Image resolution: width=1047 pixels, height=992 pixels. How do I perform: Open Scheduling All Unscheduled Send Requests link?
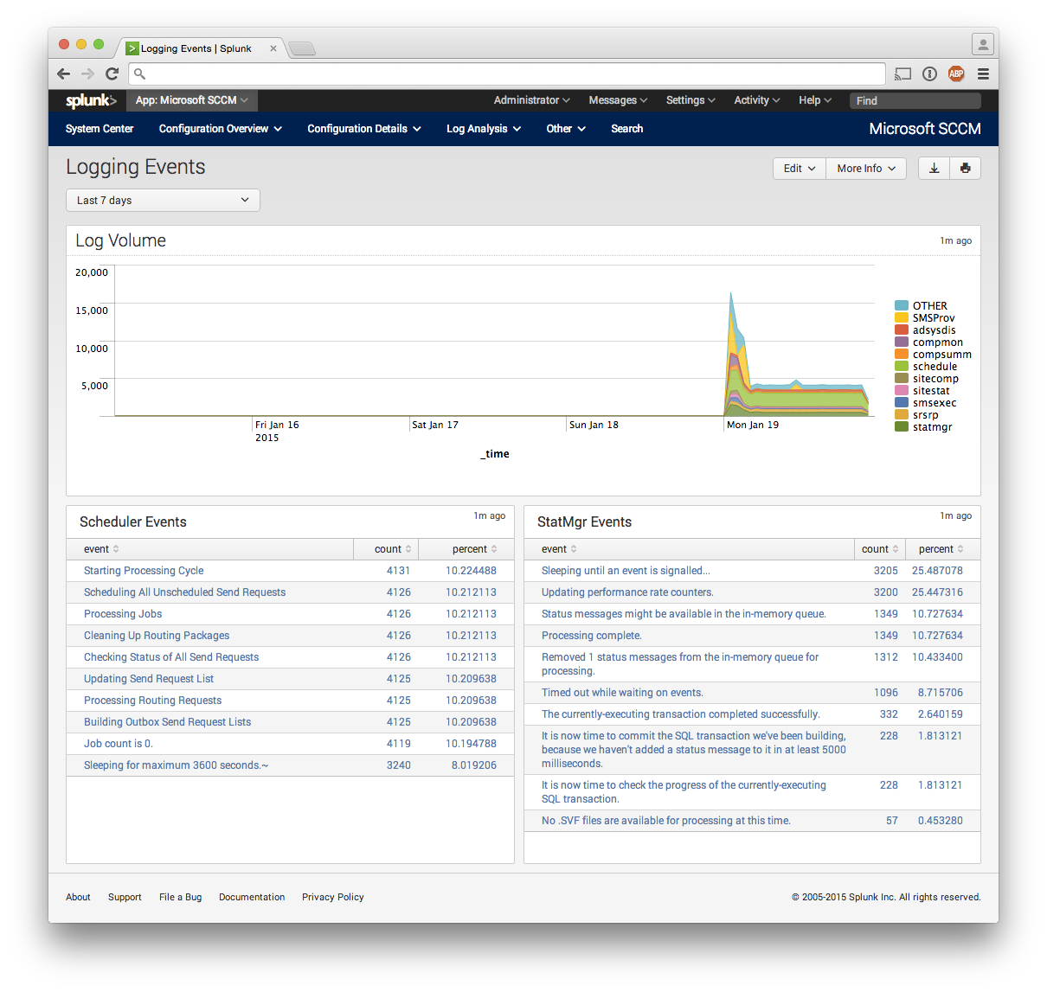point(184,592)
